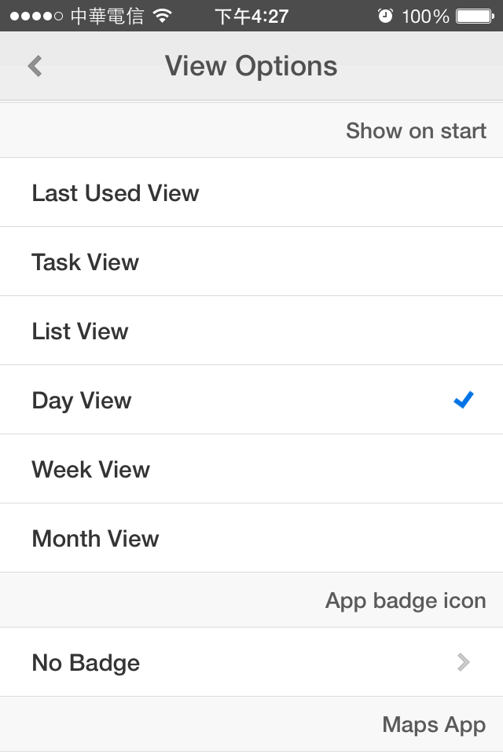The height and width of the screenshot is (754, 503).
Task: Tap the Show on start header
Action: (416, 130)
